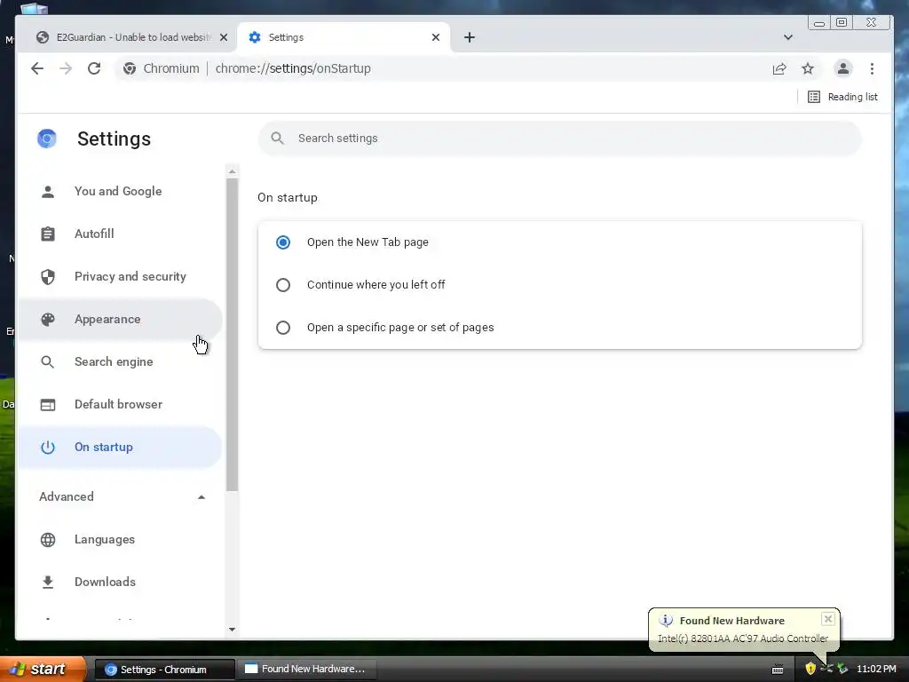The width and height of the screenshot is (909, 682).
Task: Open Languages settings
Action: pyautogui.click(x=120, y=539)
